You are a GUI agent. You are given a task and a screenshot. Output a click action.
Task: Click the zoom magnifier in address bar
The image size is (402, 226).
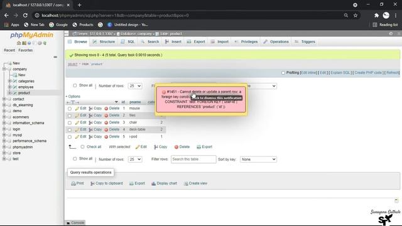346,15
